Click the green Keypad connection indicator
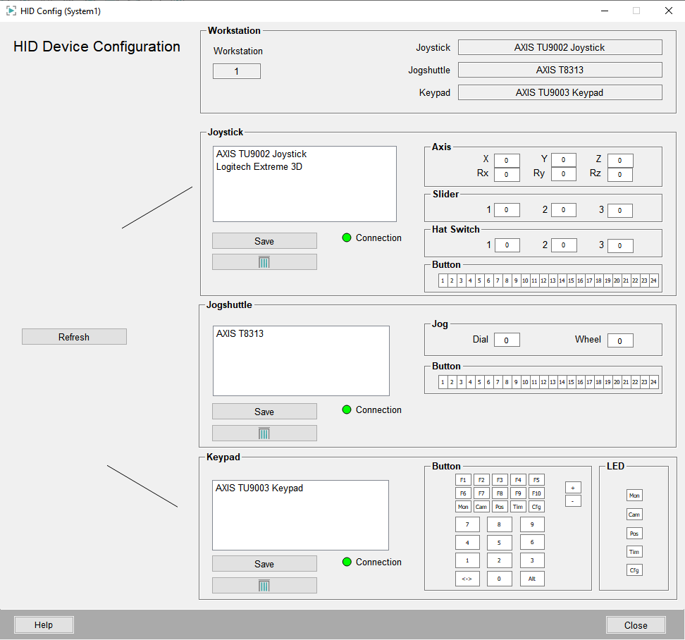The height and width of the screenshot is (640, 685). pos(347,562)
